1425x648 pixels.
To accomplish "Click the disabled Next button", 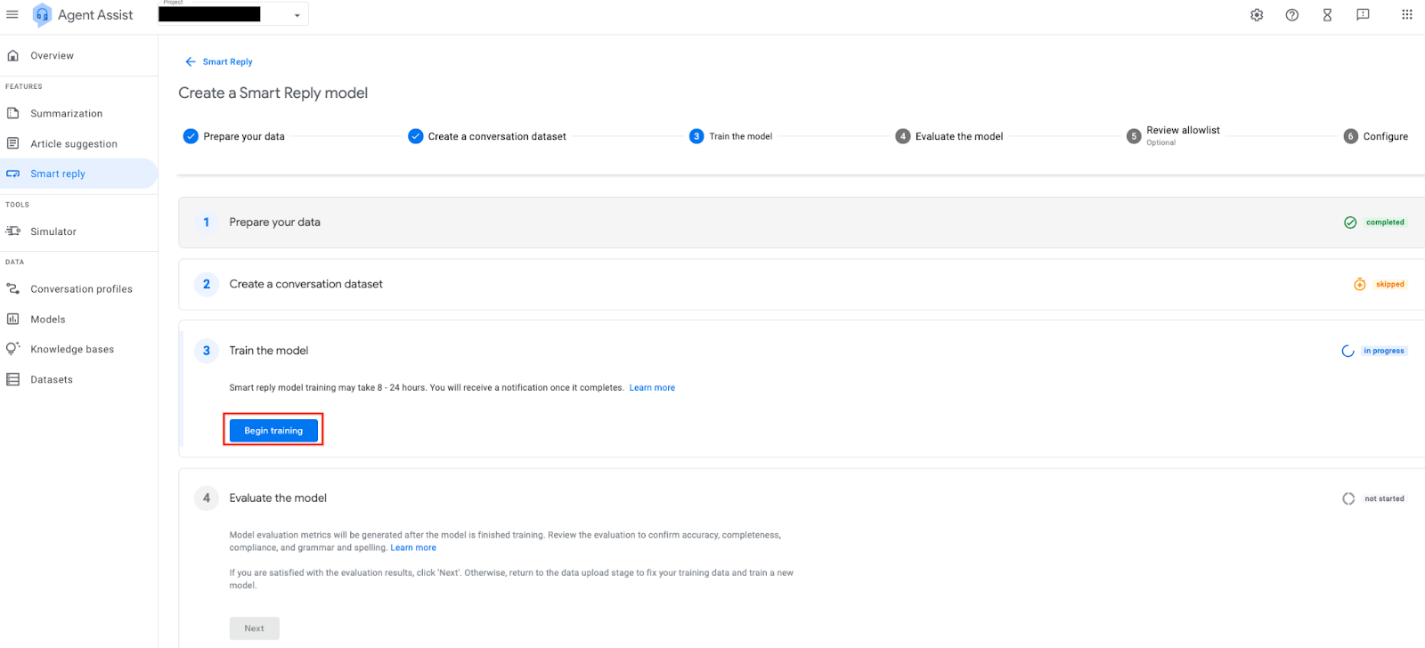I will point(255,628).
